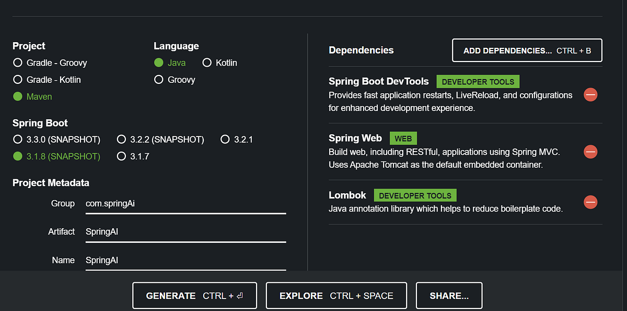Viewport: 627px width, 311px height.
Task: Click the DEVELOPER TOOLS tag on DevTools
Action: (x=478, y=82)
